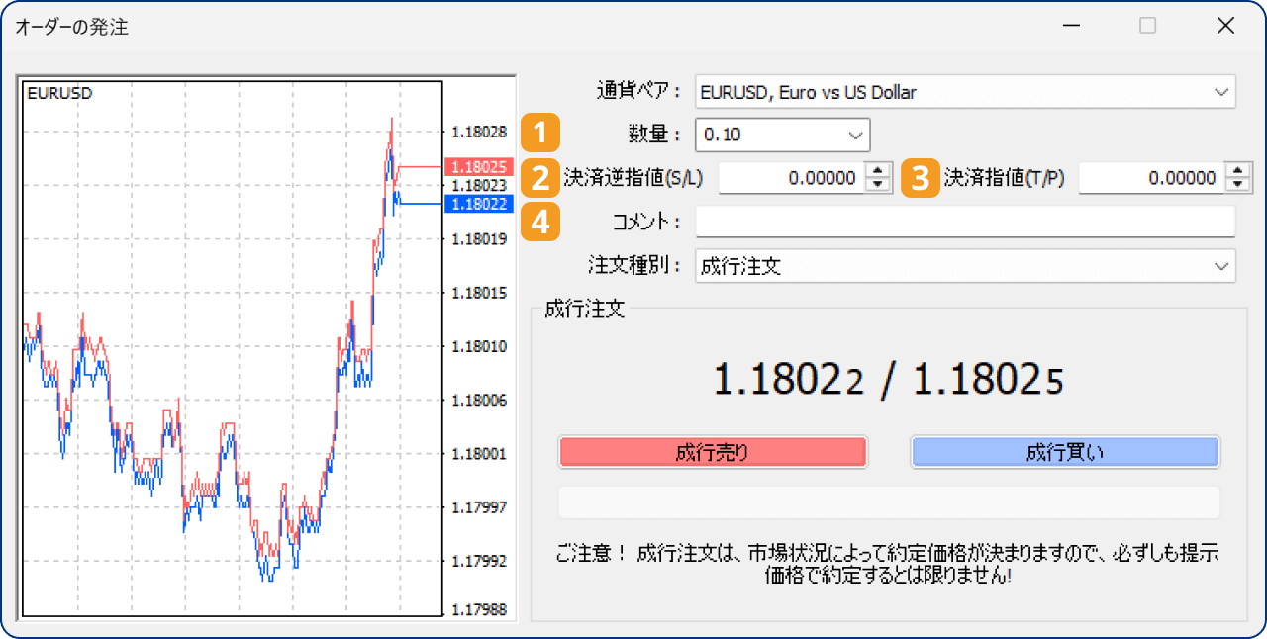1267x639 pixels.
Task: Open the 数量 volume dropdown
Action: point(854,135)
